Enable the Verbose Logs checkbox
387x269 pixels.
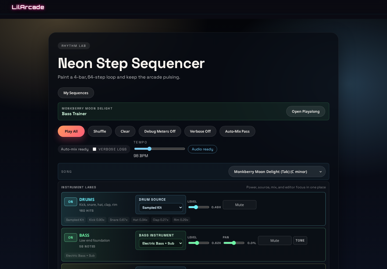tap(95, 149)
